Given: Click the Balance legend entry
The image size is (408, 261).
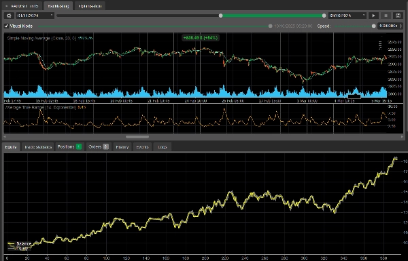Looking at the screenshot, I should [20, 243].
